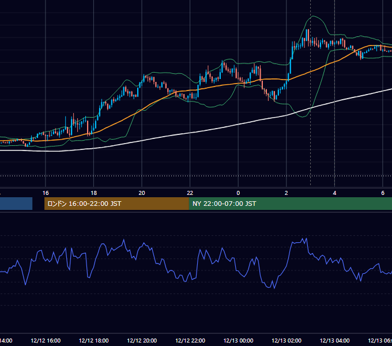Select the ロンドン 16:00-22:00 JST session bar
The height and width of the screenshot is (346, 392).
116,204
